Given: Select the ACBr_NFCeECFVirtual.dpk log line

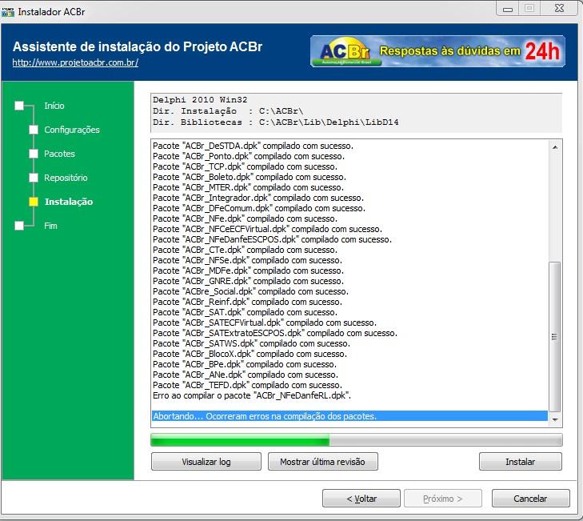Looking at the screenshot, I should (267, 229).
